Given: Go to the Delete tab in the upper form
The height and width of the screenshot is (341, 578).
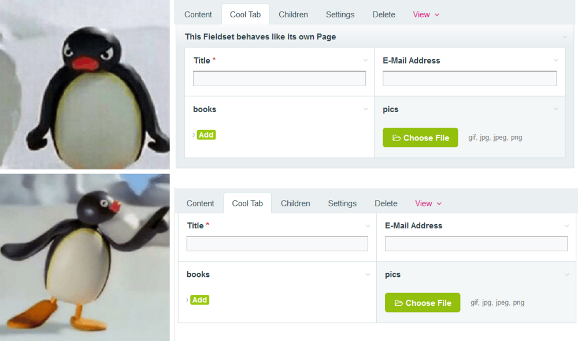Looking at the screenshot, I should (x=384, y=14).
